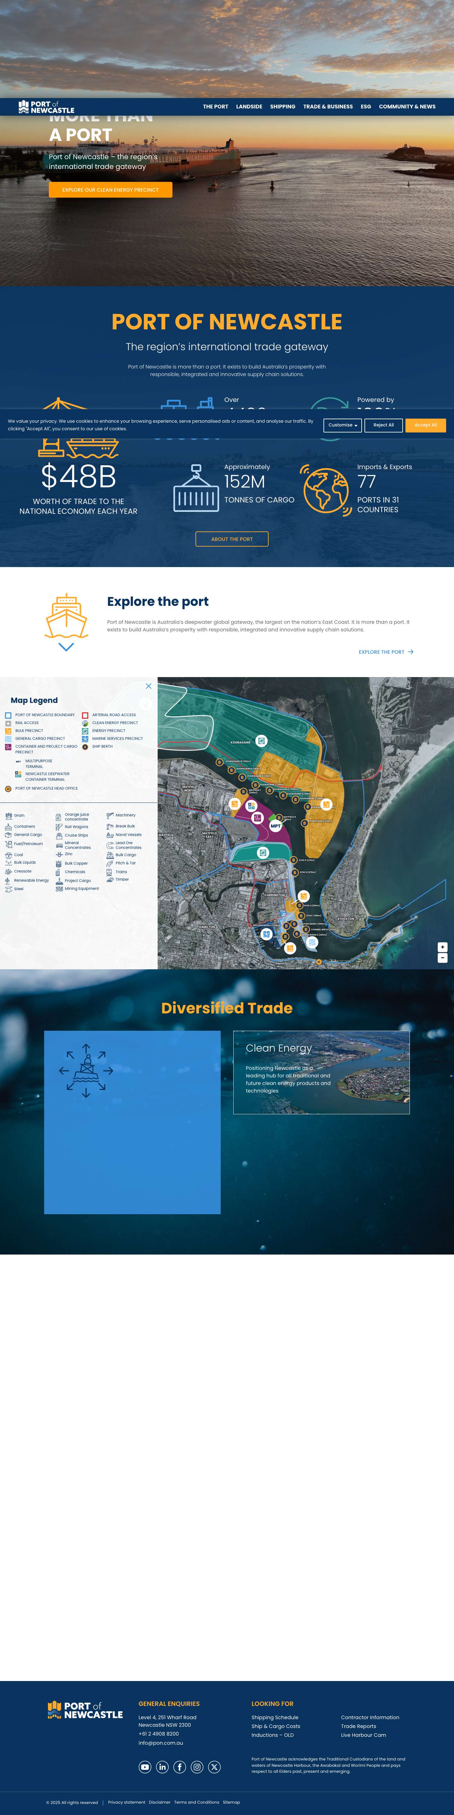The height and width of the screenshot is (1815, 454).
Task: Click the info@pon.com.au email link
Action: [x=161, y=1743]
